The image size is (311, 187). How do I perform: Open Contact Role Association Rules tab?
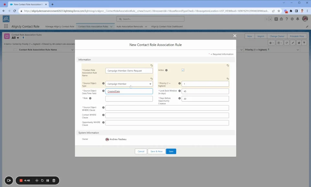click(x=93, y=27)
